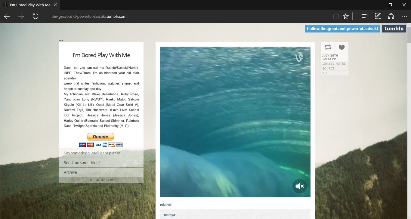Open reading view from address bar
The height and width of the screenshot is (219, 411).
click(x=336, y=17)
